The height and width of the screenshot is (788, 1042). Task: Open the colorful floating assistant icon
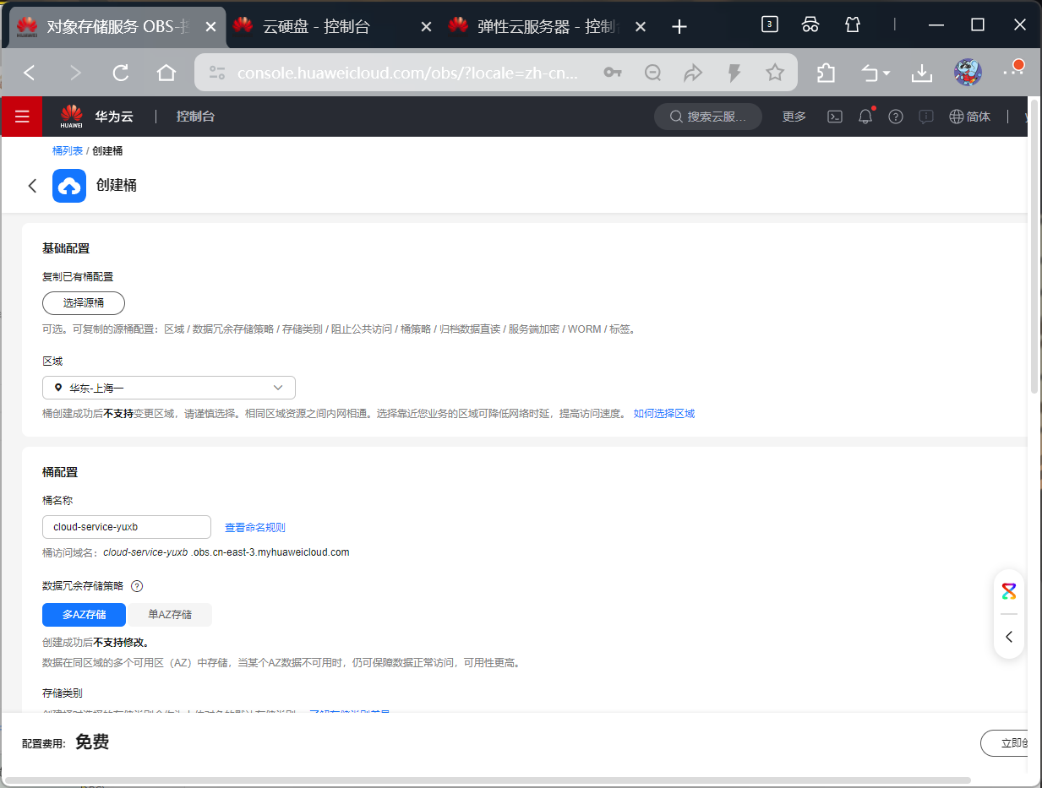(1009, 591)
